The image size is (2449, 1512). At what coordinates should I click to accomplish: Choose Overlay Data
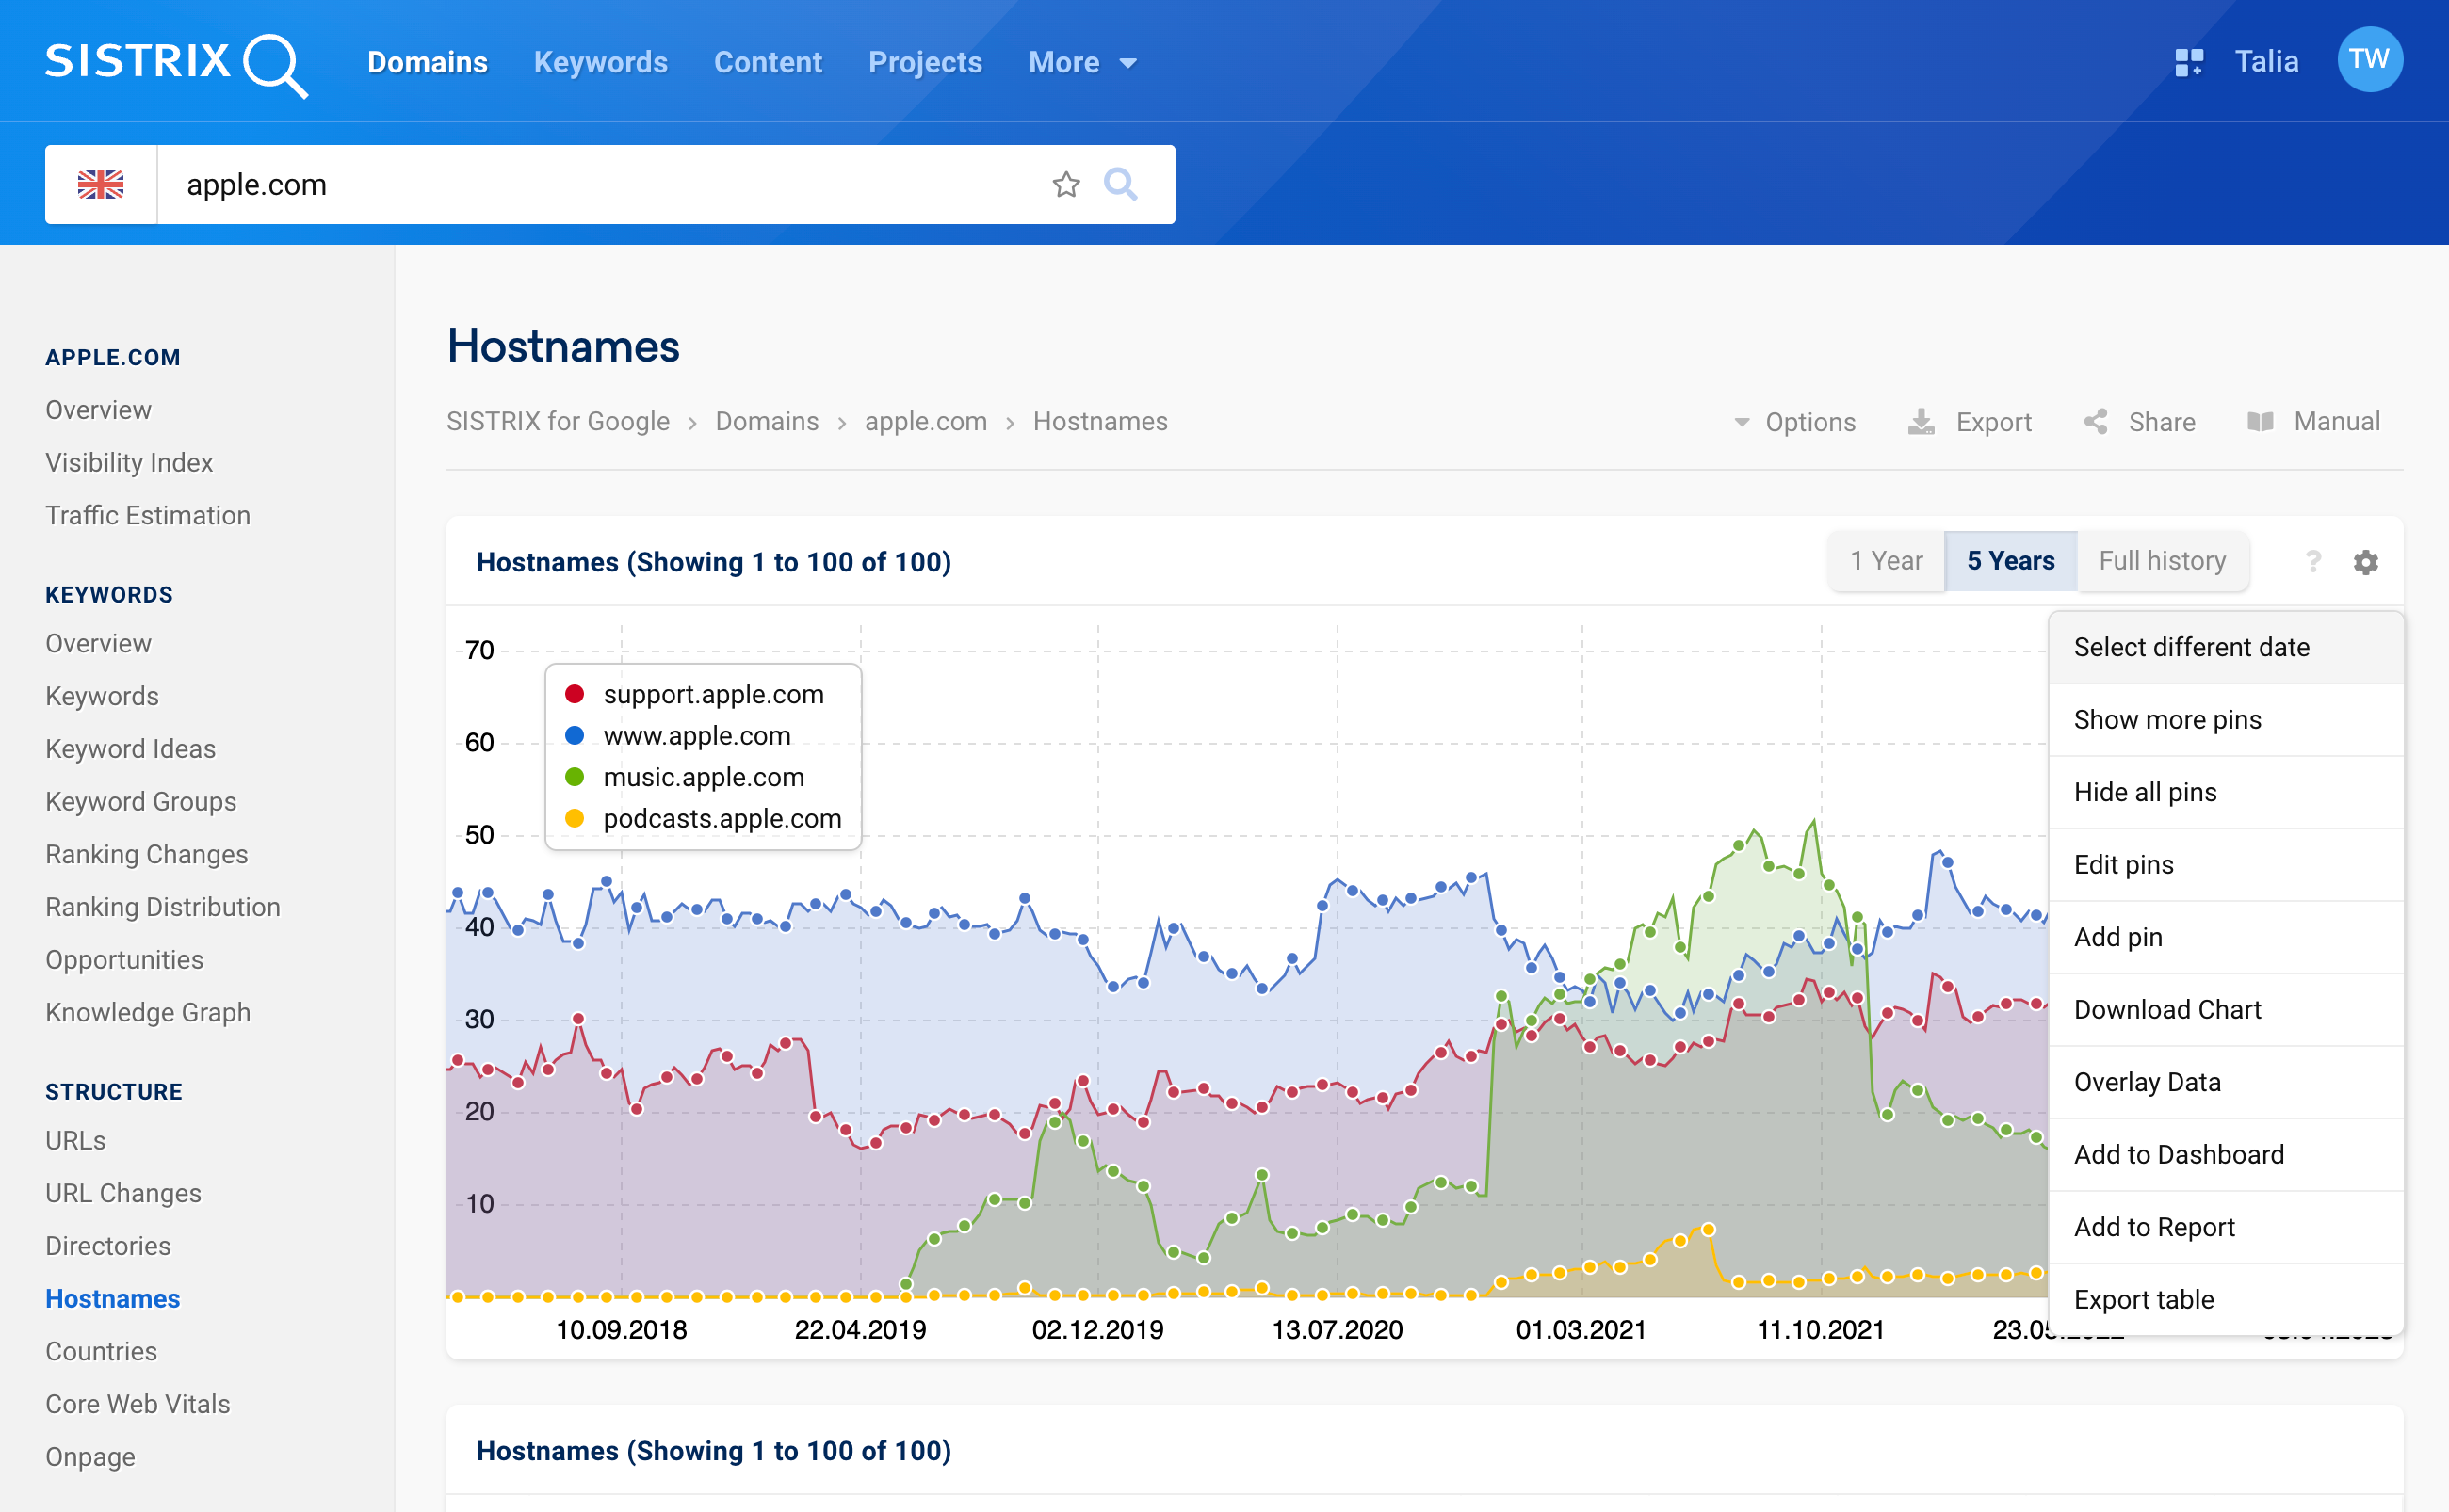(2225, 1082)
